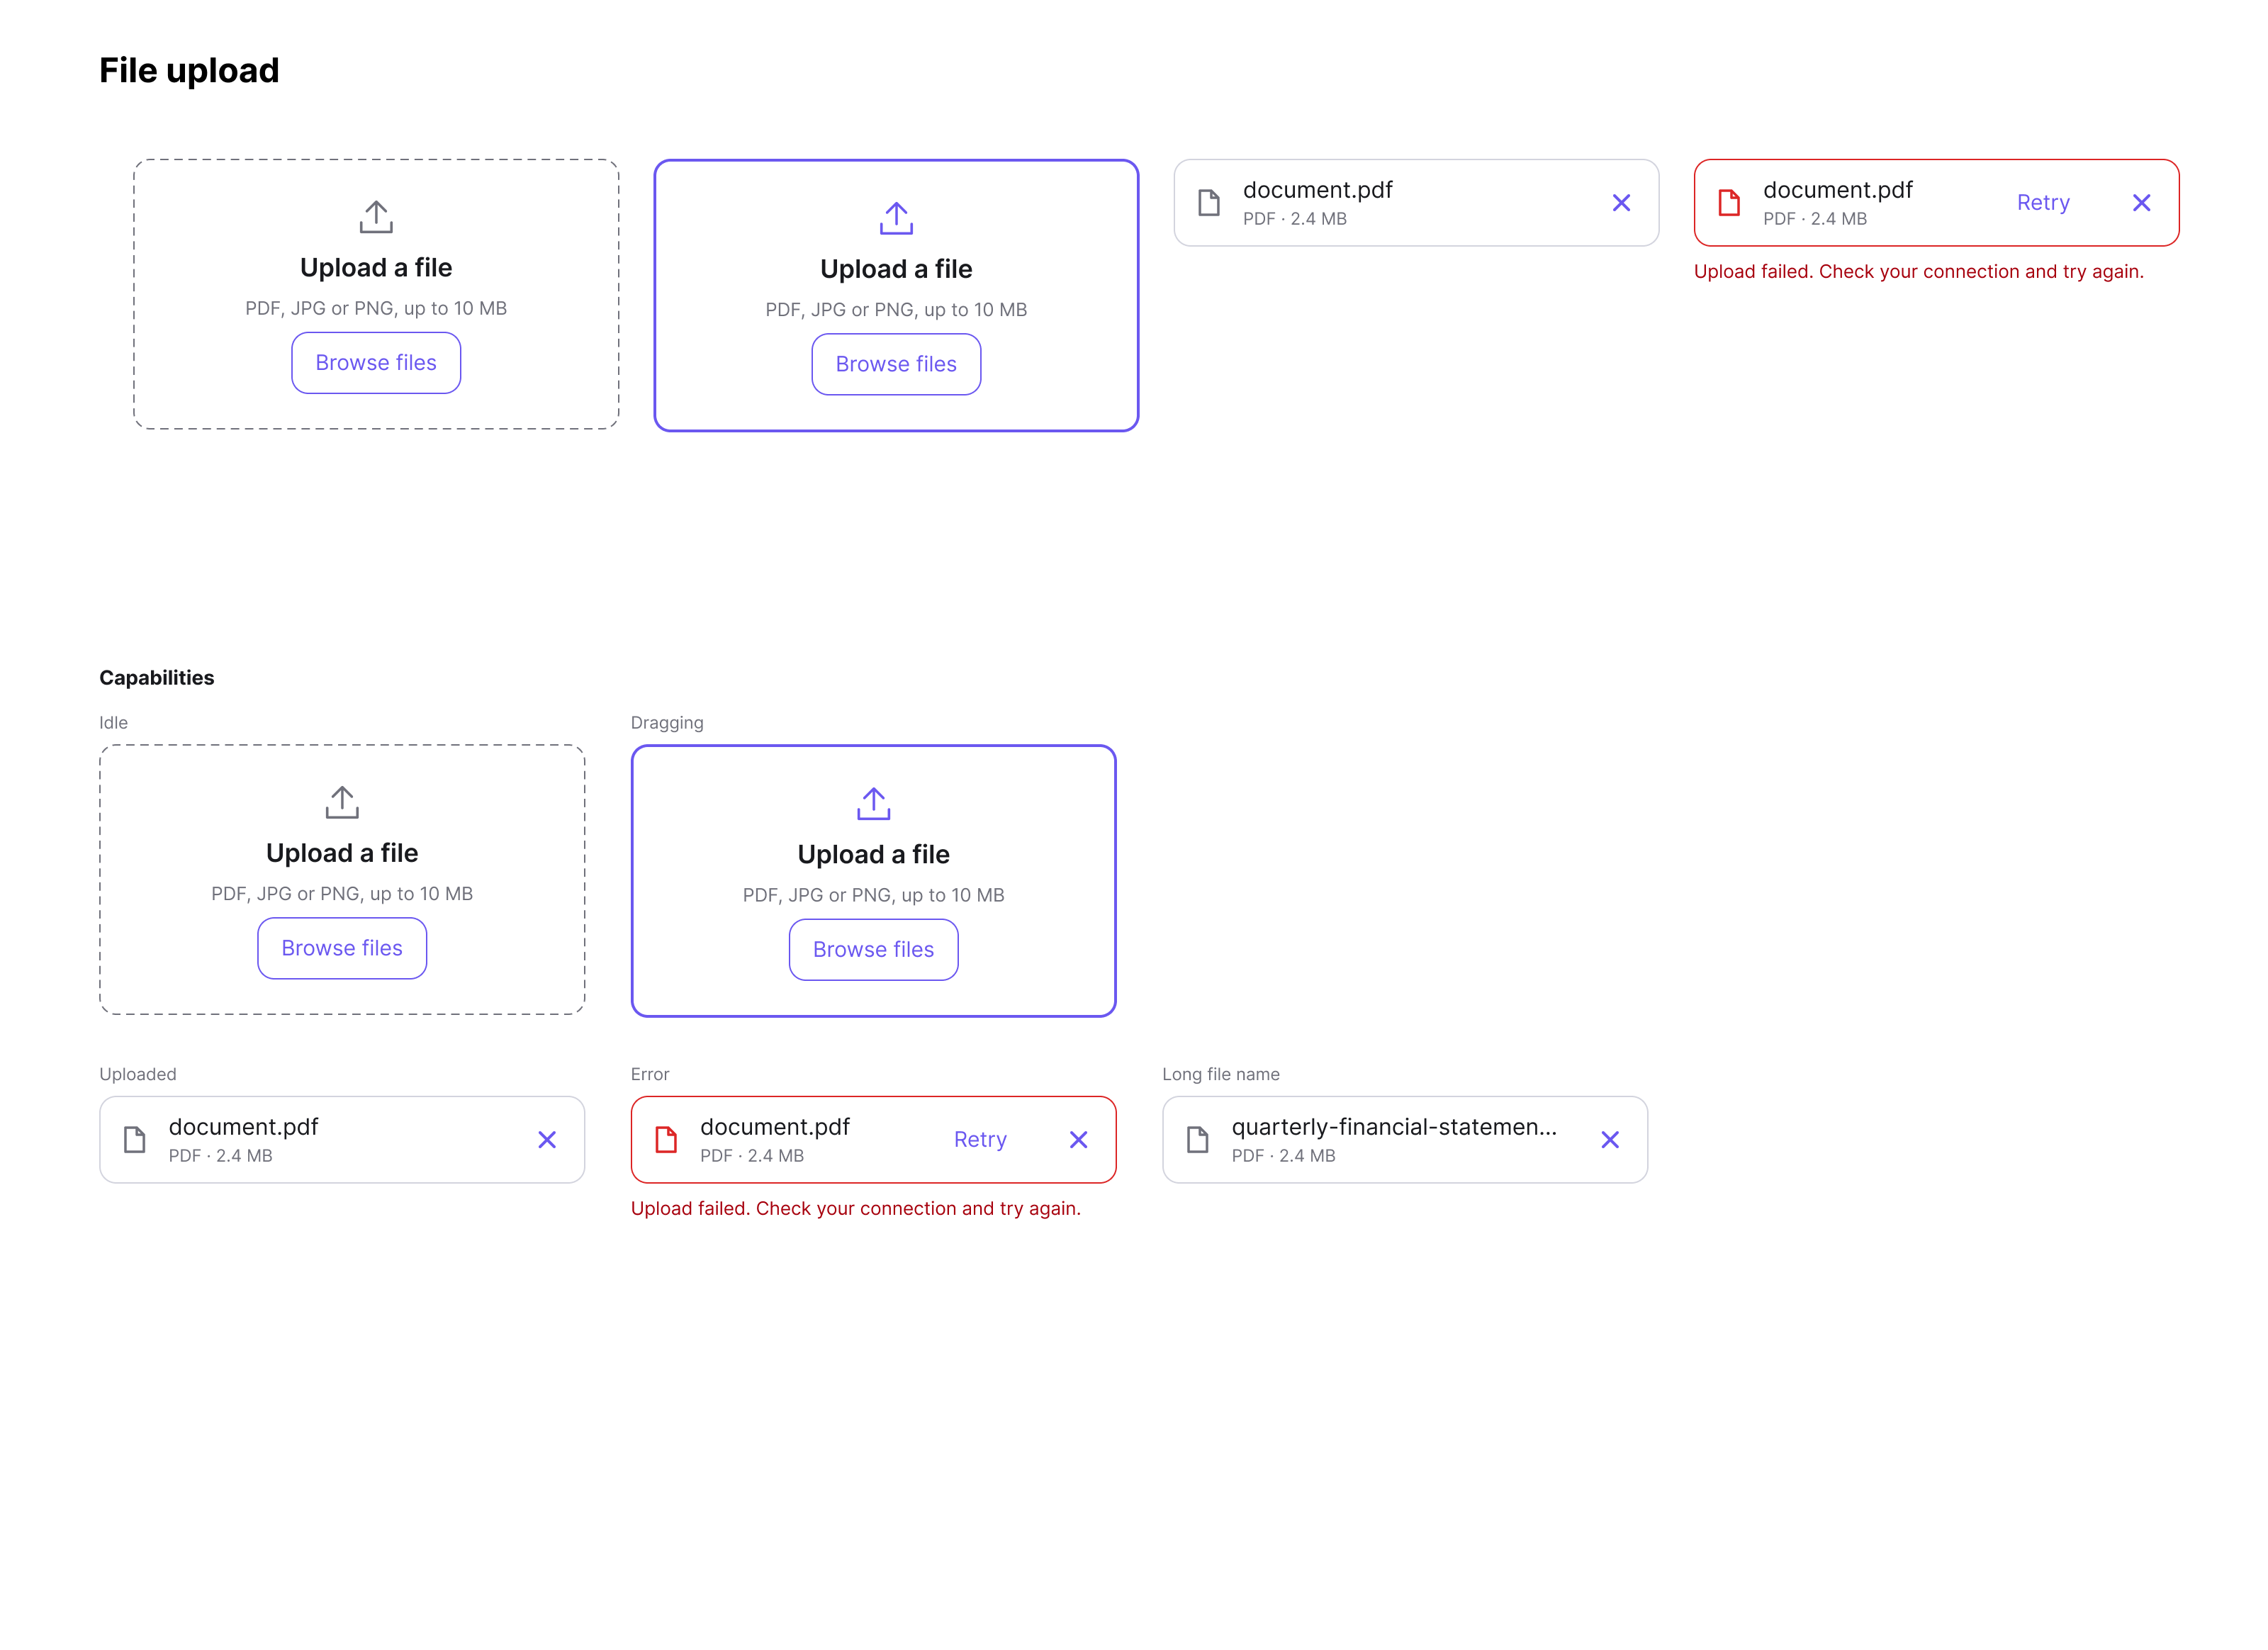Screen dimensions: 2268x1650
Task: Remove top document.pdf file without error
Action: pyautogui.click(x=1621, y=203)
